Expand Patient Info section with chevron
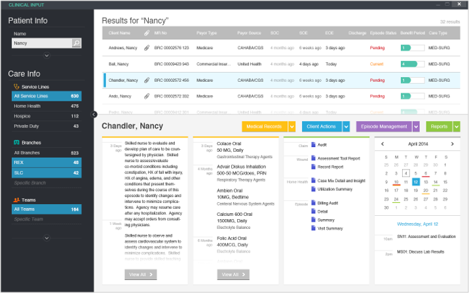The image size is (469, 293). tap(46, 56)
